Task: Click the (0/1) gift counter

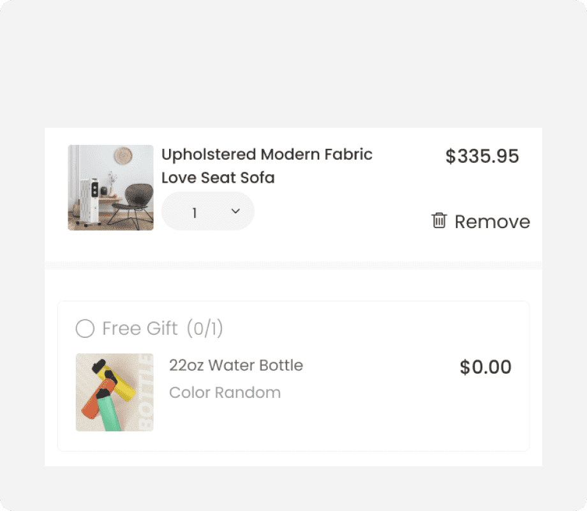Action: tap(205, 328)
